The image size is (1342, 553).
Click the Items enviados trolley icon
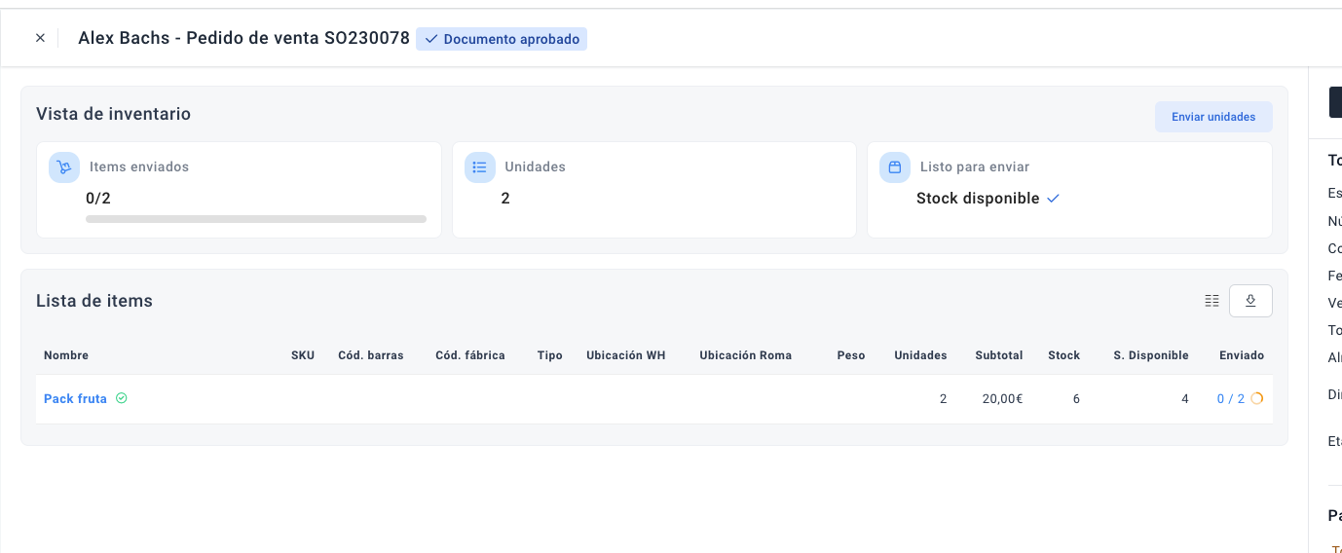[x=64, y=167]
